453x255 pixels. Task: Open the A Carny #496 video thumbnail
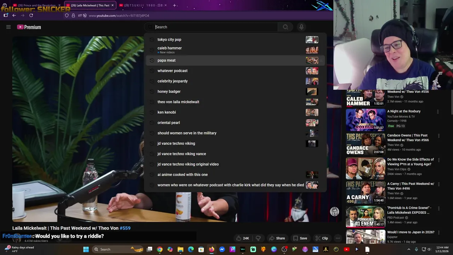(366, 192)
